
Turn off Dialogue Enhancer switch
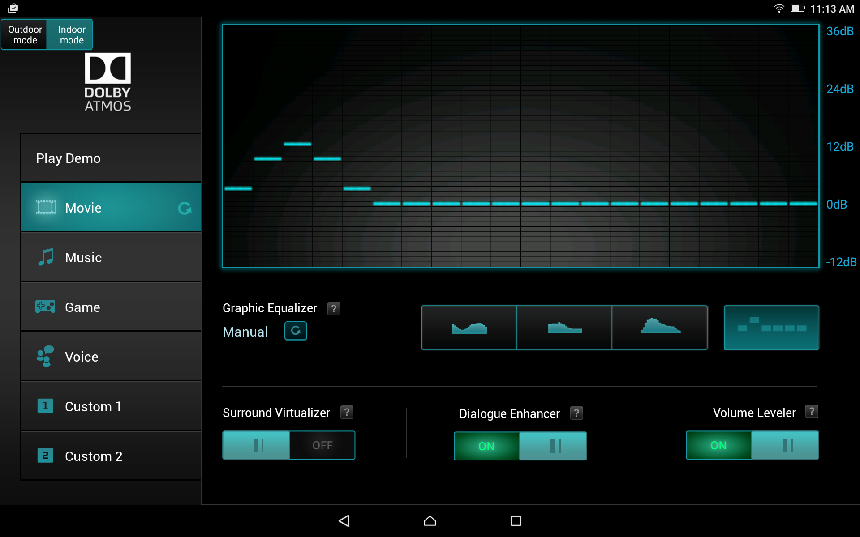pos(520,446)
